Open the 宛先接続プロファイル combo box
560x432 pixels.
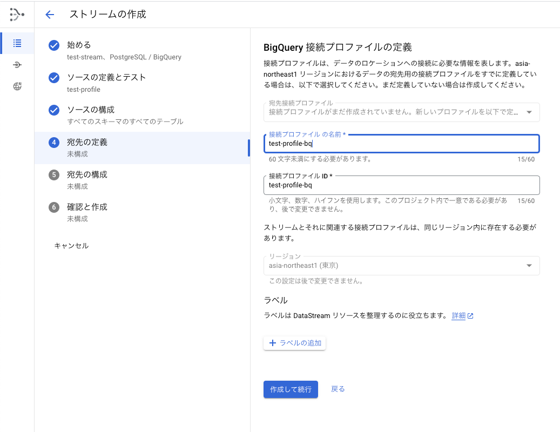(401, 112)
